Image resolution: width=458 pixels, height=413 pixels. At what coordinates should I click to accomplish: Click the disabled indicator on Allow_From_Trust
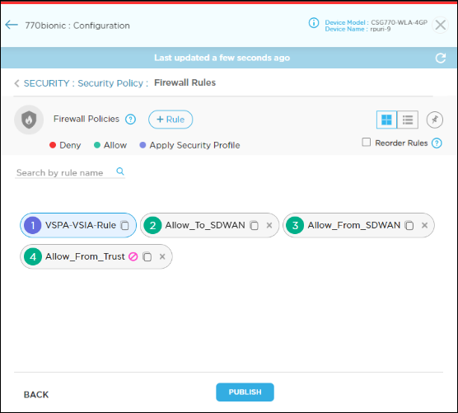pyautogui.click(x=133, y=256)
